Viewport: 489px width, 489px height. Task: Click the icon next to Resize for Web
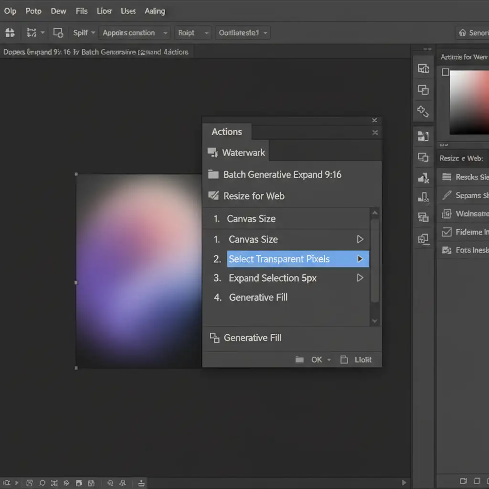click(x=213, y=196)
